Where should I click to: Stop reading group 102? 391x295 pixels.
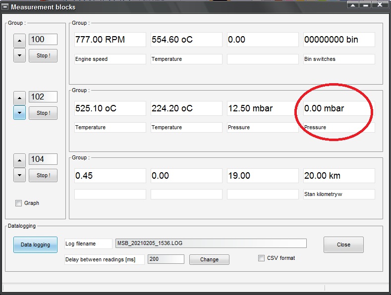[43, 113]
